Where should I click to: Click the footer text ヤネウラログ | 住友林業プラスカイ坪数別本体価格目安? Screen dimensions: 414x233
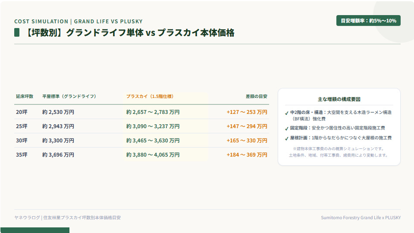point(68,217)
